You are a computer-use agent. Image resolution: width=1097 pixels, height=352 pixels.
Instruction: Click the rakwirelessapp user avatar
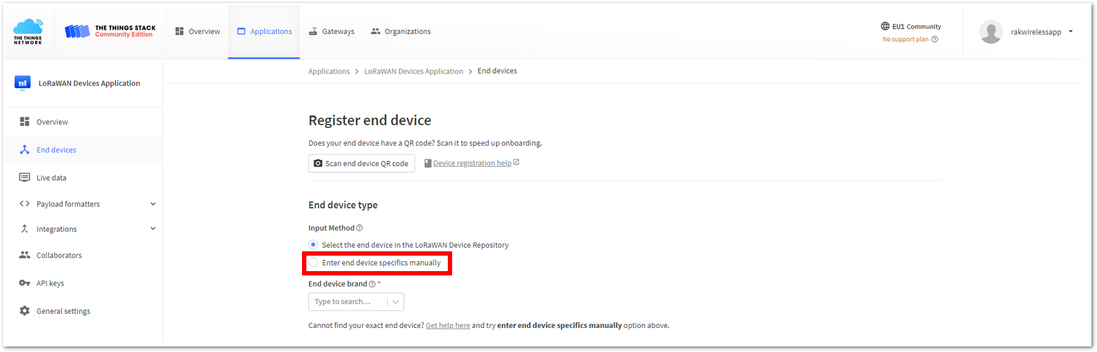click(x=991, y=32)
